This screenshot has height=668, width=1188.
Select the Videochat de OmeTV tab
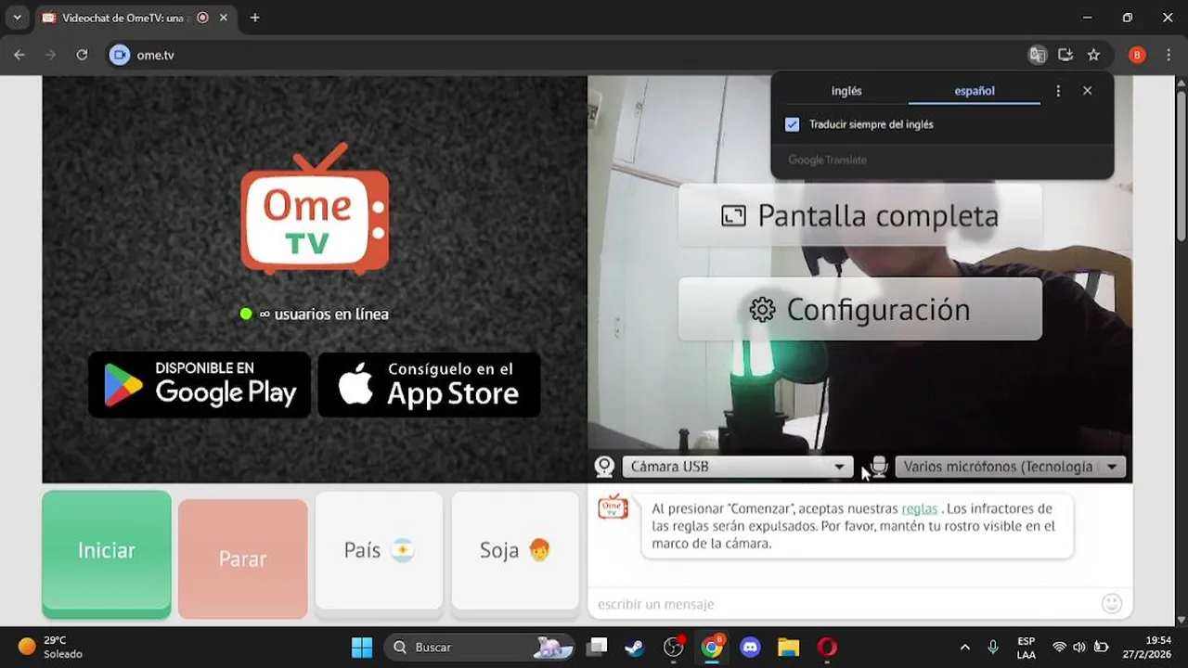[x=122, y=18]
